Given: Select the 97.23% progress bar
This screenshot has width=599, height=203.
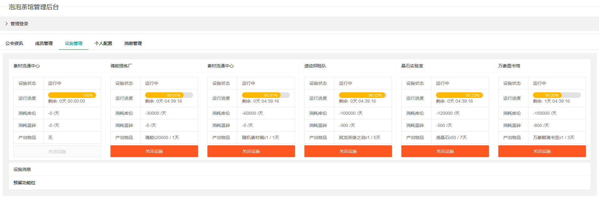Looking at the screenshot, I should [x=460, y=95].
